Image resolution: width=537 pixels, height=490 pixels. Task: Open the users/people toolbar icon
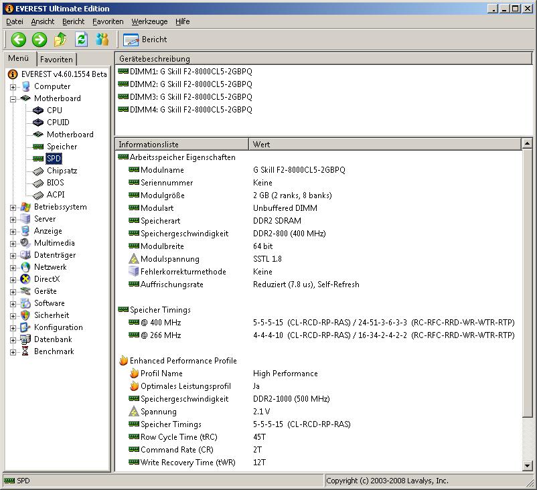click(102, 39)
